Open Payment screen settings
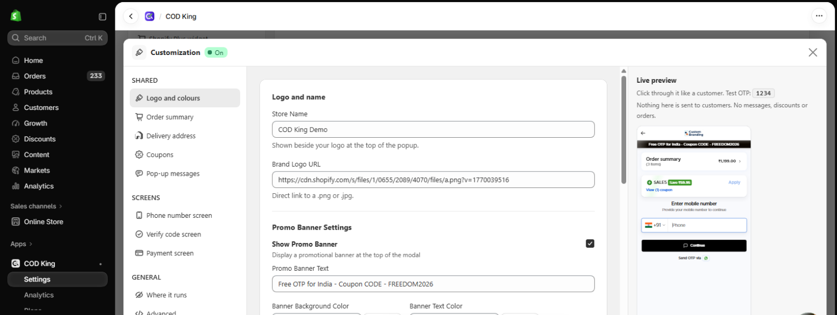The width and height of the screenshot is (837, 315). coord(185,253)
